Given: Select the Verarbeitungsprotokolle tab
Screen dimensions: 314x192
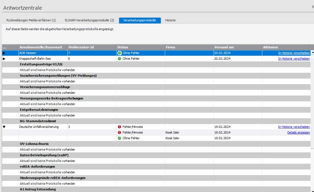Looking at the screenshot, I should (x=140, y=20).
